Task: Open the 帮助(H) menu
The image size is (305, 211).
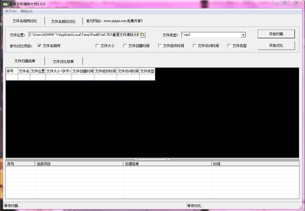Action: tap(26, 11)
